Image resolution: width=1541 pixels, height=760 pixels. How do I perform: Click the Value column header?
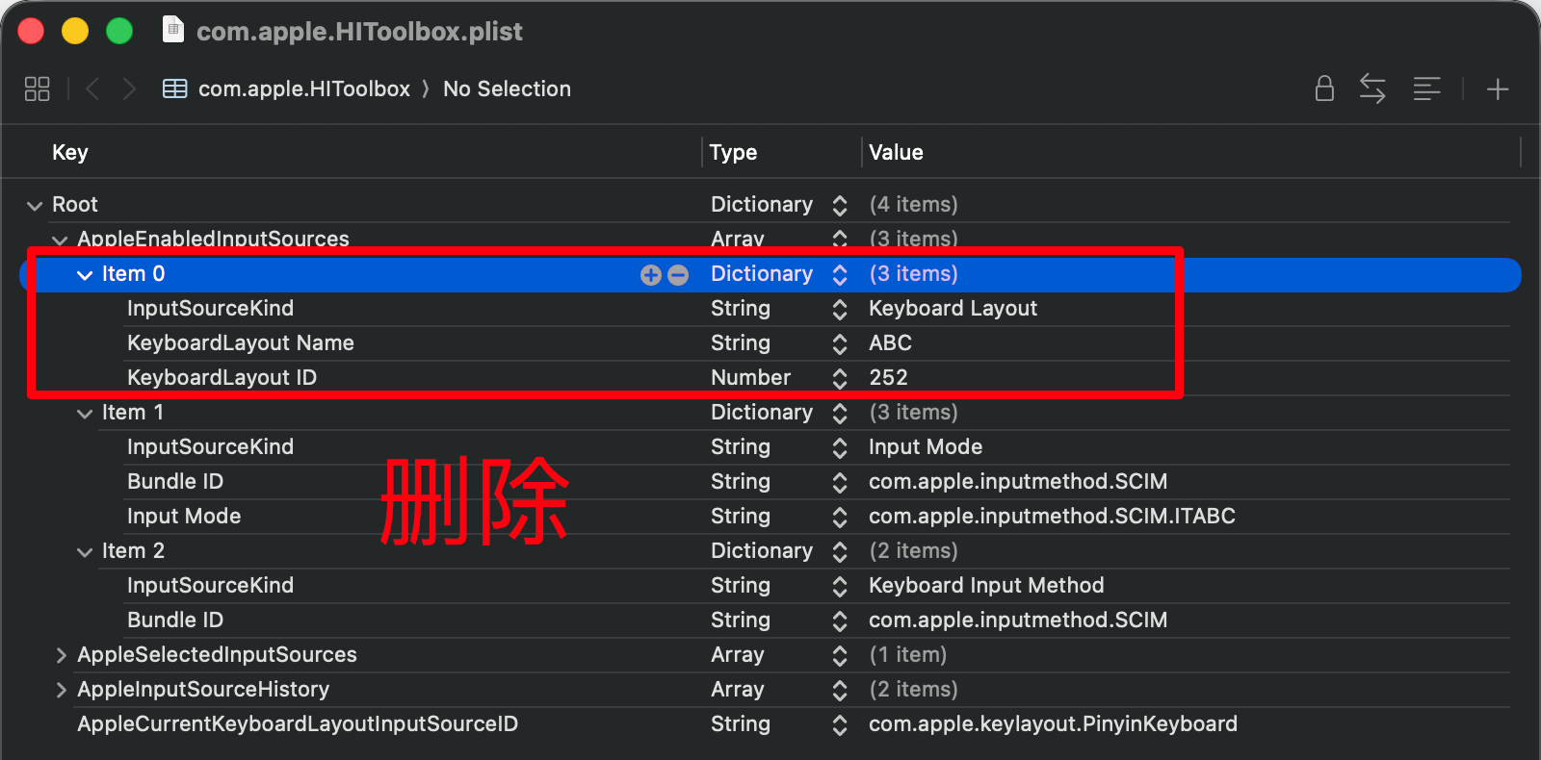point(896,152)
